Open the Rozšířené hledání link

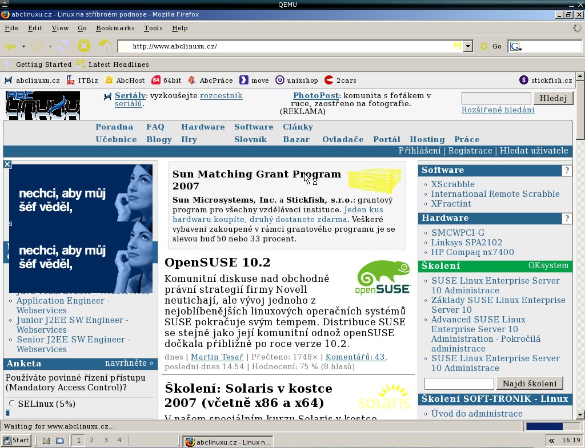(498, 110)
